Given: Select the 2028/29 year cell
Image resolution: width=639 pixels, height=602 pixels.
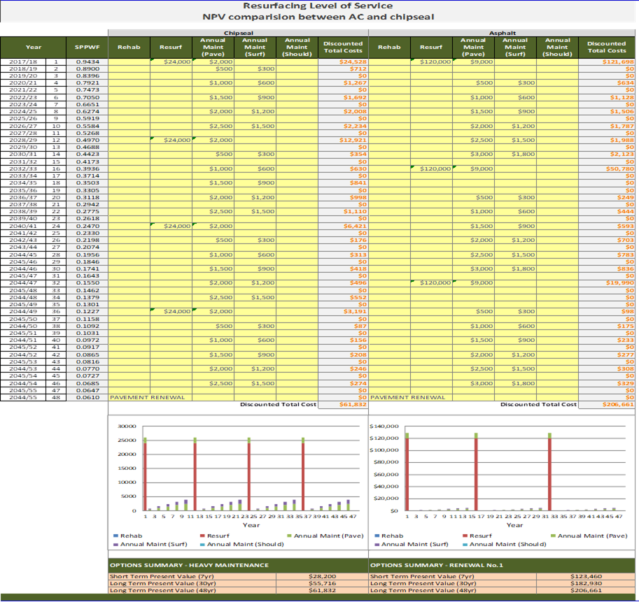Looking at the screenshot, I should [23, 140].
